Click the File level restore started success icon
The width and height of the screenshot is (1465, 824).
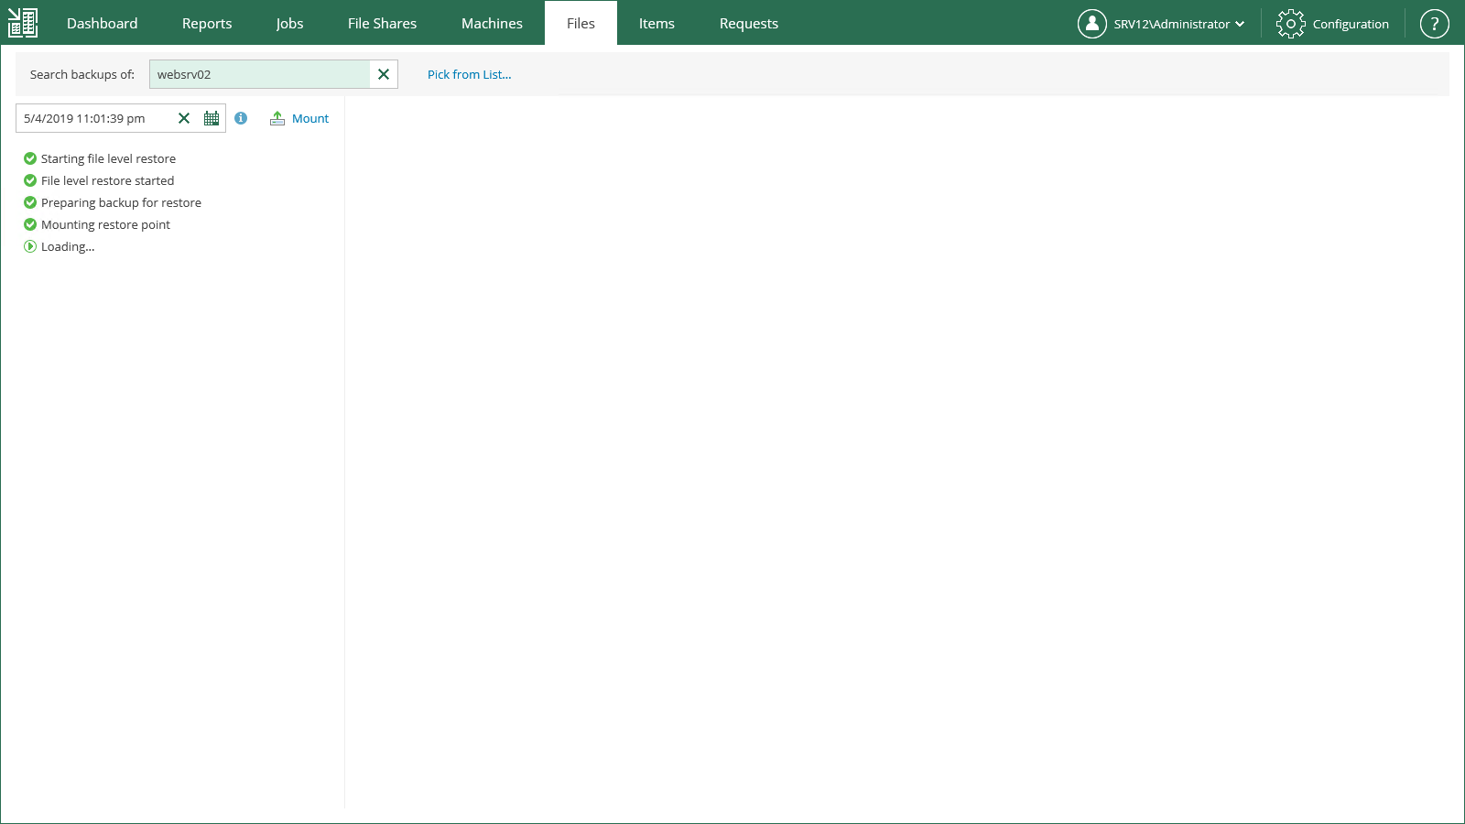pos(30,180)
